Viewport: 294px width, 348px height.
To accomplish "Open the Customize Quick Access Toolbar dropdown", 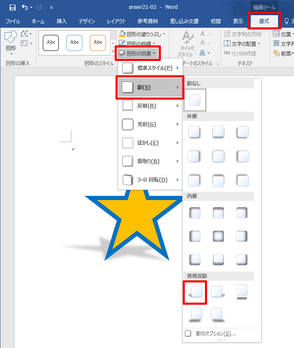I will (51, 8).
